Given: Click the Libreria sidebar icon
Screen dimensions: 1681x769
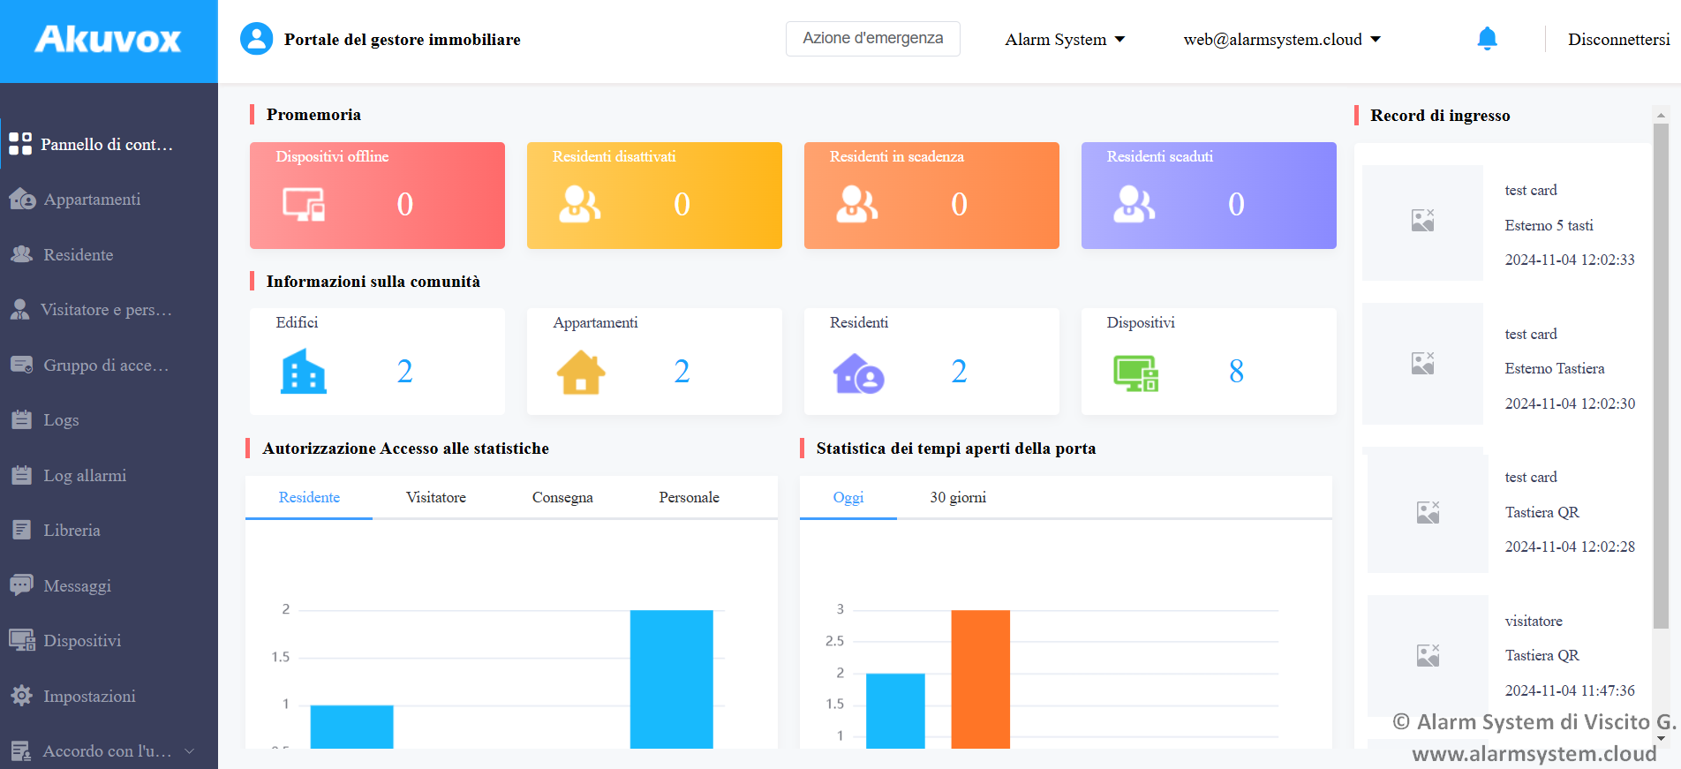Looking at the screenshot, I should [x=21, y=530].
